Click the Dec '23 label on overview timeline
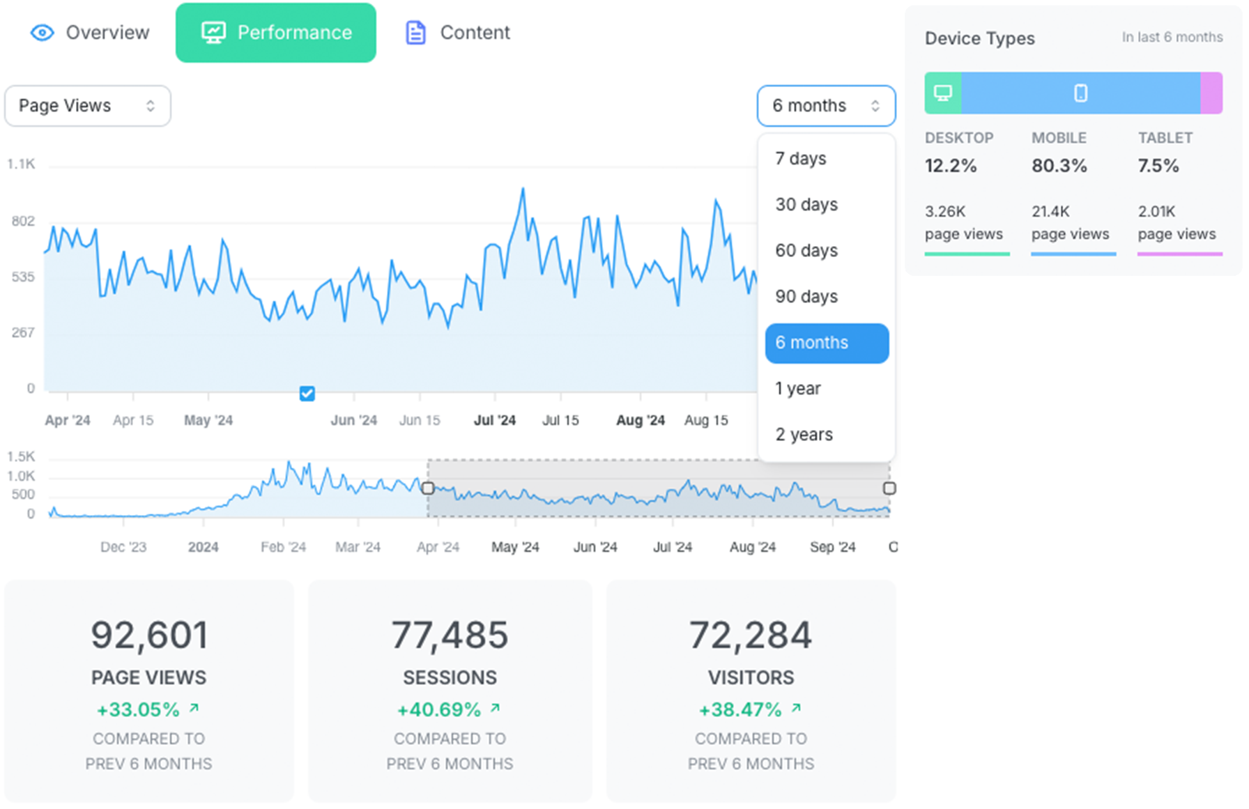The height and width of the screenshot is (809, 1249). click(x=123, y=547)
